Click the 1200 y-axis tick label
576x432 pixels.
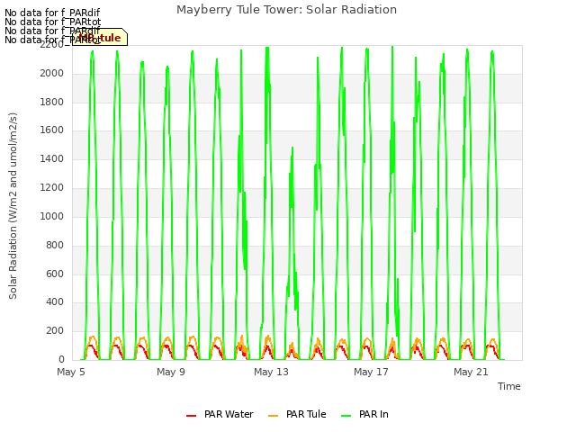[x=52, y=187]
